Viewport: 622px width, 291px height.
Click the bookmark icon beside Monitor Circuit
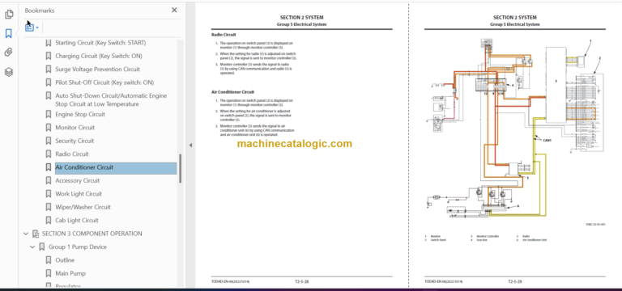49,128
